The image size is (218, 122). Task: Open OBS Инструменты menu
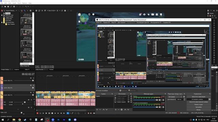point(156,22)
